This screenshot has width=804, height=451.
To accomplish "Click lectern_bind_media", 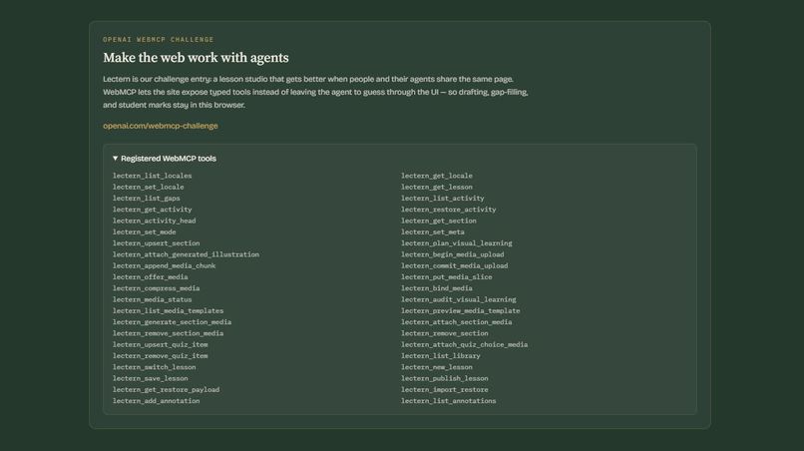I will tap(437, 288).
